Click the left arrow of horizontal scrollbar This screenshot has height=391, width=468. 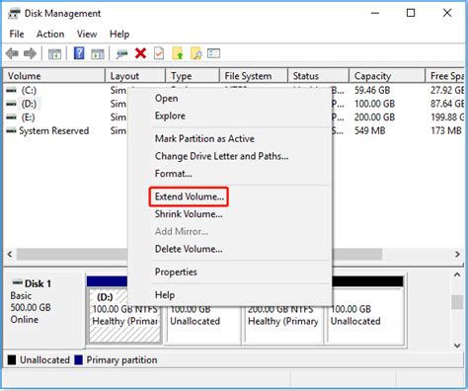pyautogui.click(x=10, y=254)
